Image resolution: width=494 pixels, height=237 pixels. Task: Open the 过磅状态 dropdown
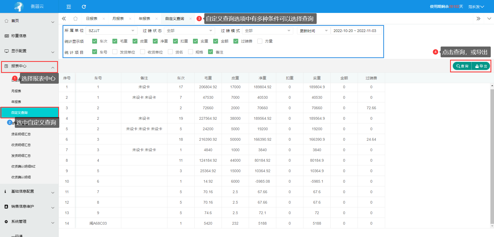(x=189, y=31)
